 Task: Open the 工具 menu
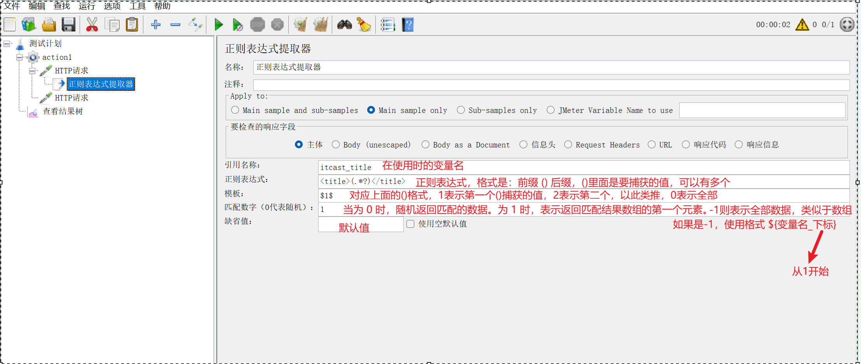click(137, 6)
